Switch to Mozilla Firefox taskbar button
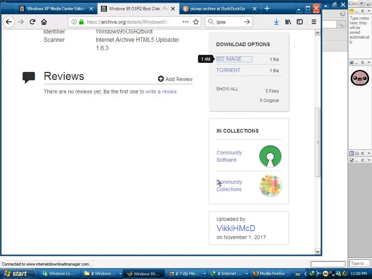 point(269,274)
